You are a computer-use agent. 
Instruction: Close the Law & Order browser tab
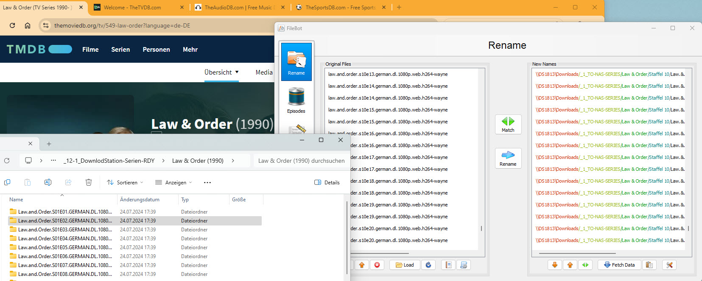click(81, 7)
